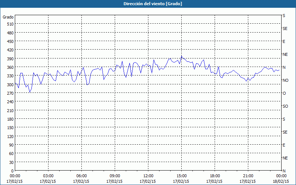Screen dimensions: 296x185
Task: Click the 17/02/15 date under 21:00
Action: [248, 181]
